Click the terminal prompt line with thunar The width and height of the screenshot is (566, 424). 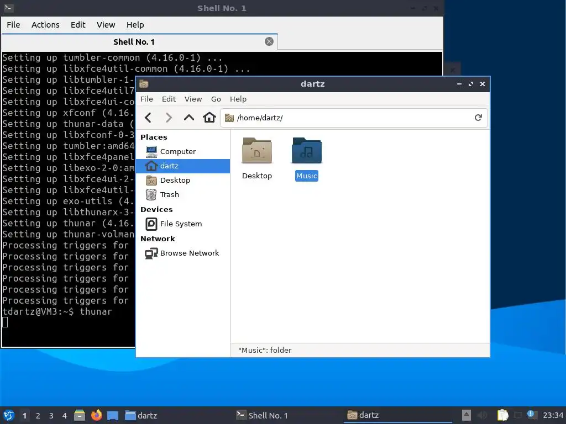(x=57, y=311)
